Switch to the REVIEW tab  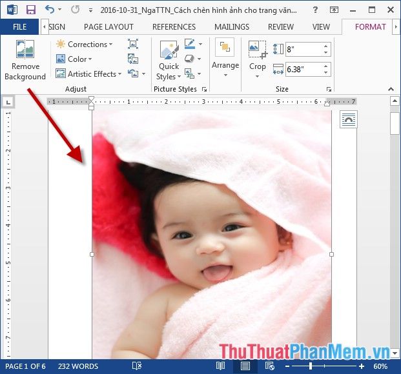tap(281, 27)
